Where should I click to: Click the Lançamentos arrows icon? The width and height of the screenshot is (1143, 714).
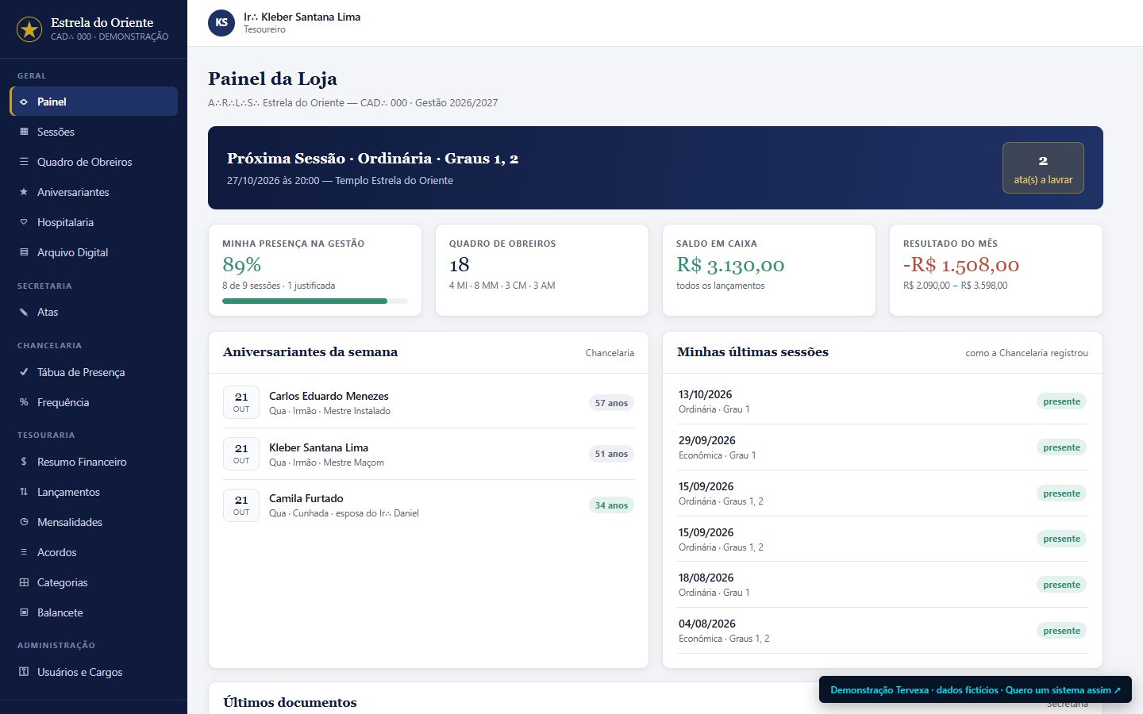coord(24,492)
